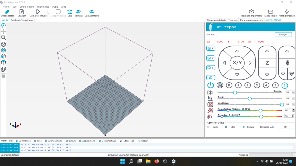Open dropdown arrow next to Charger
296x166 pixels.
28,13
